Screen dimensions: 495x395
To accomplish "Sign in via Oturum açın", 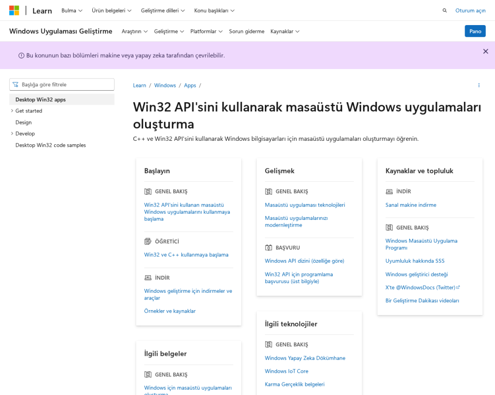I will 470,11.
